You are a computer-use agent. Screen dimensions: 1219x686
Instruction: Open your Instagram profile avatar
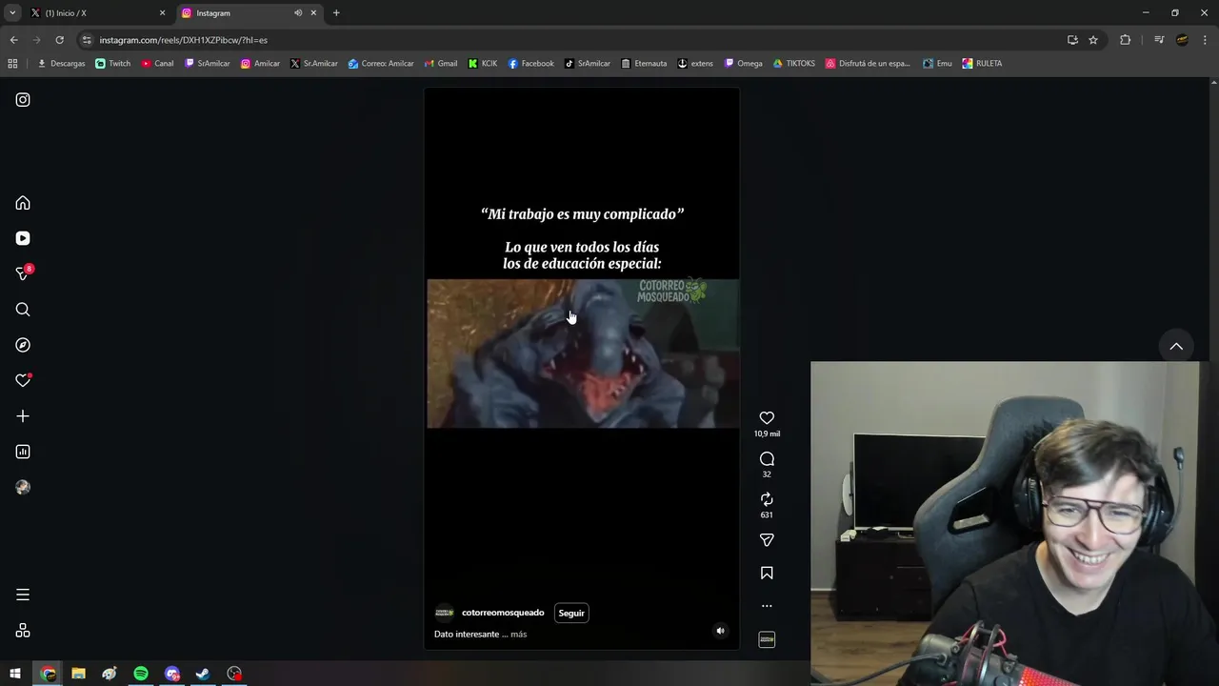click(23, 487)
